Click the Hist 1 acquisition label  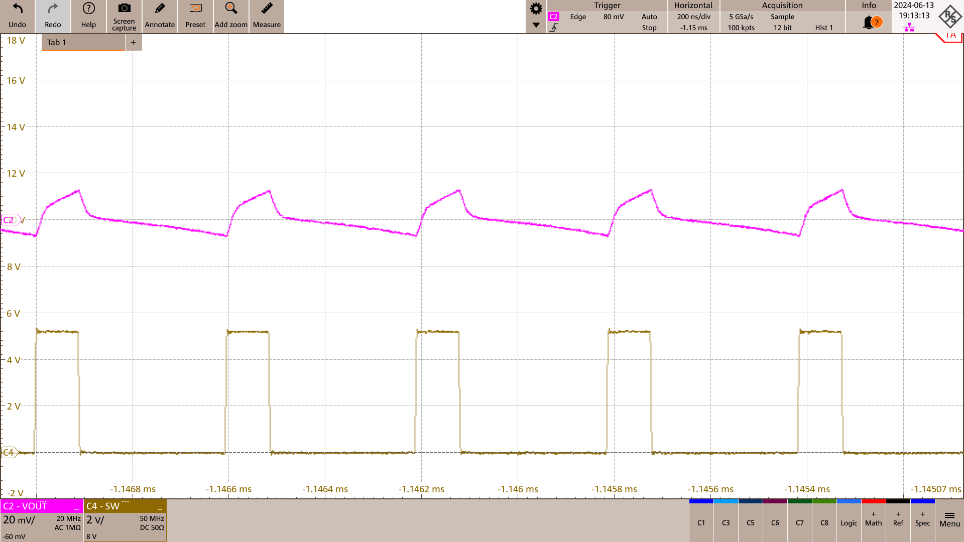824,28
